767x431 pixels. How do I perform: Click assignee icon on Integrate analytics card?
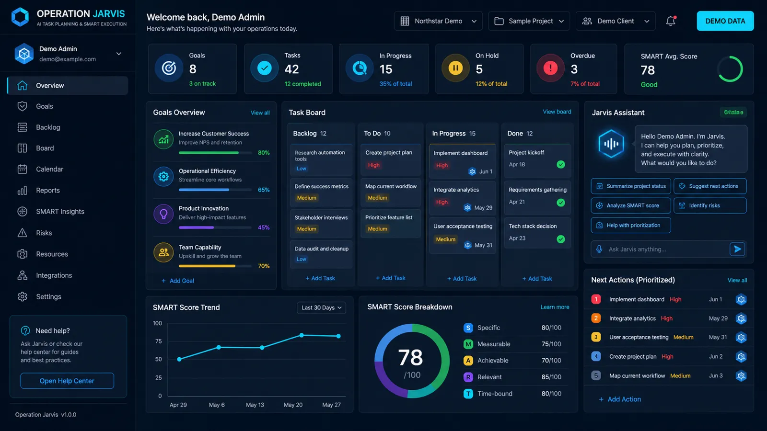(x=467, y=208)
